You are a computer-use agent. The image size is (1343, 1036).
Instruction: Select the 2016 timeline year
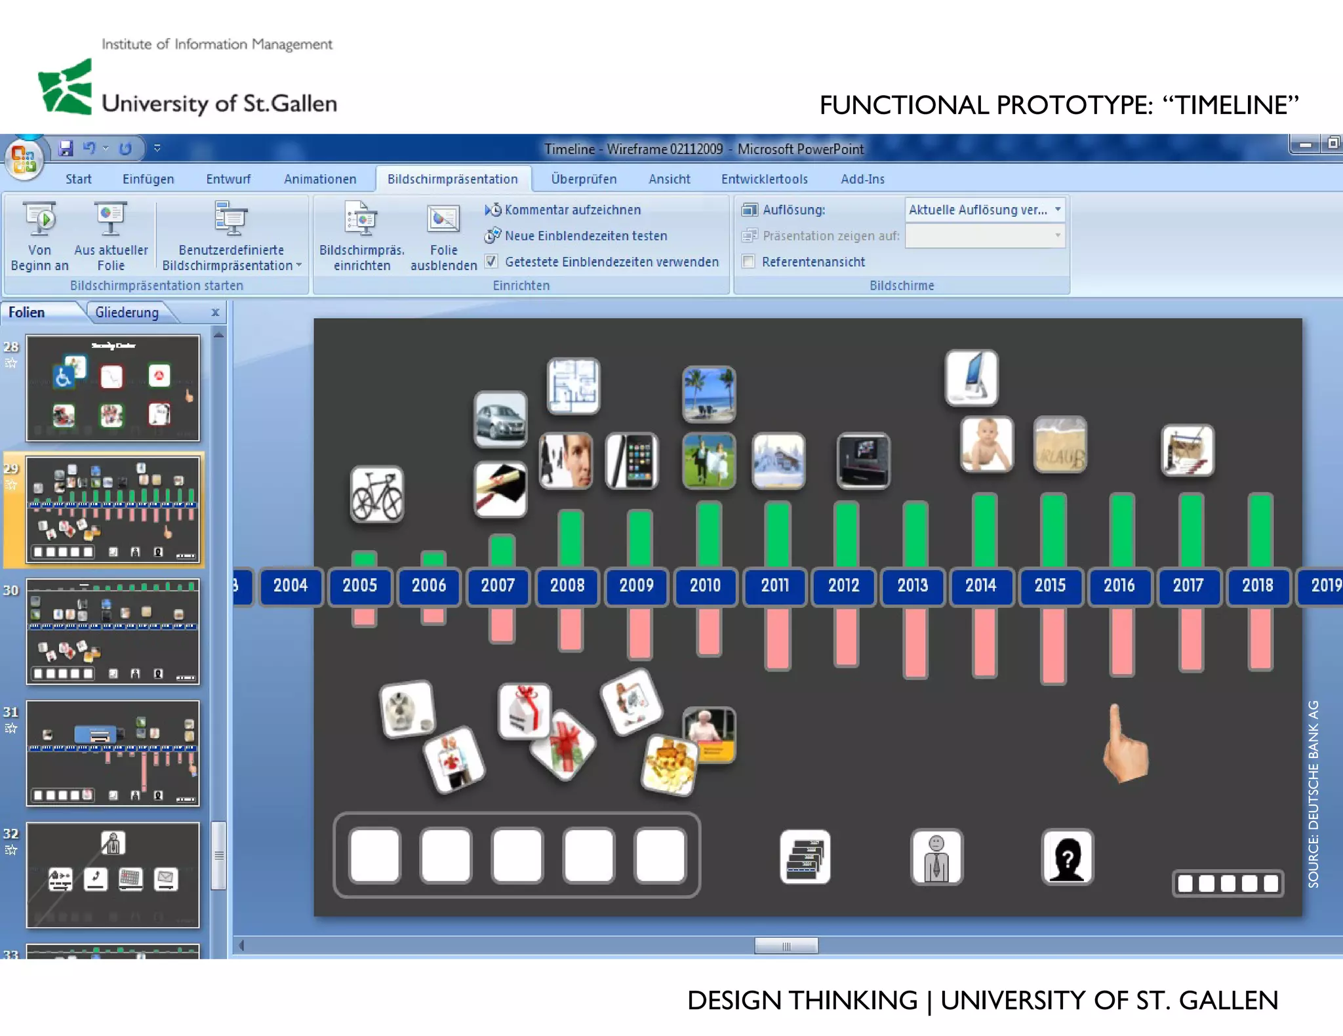click(x=1119, y=586)
